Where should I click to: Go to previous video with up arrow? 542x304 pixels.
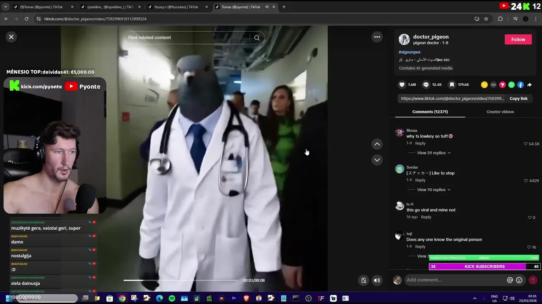tap(377, 144)
